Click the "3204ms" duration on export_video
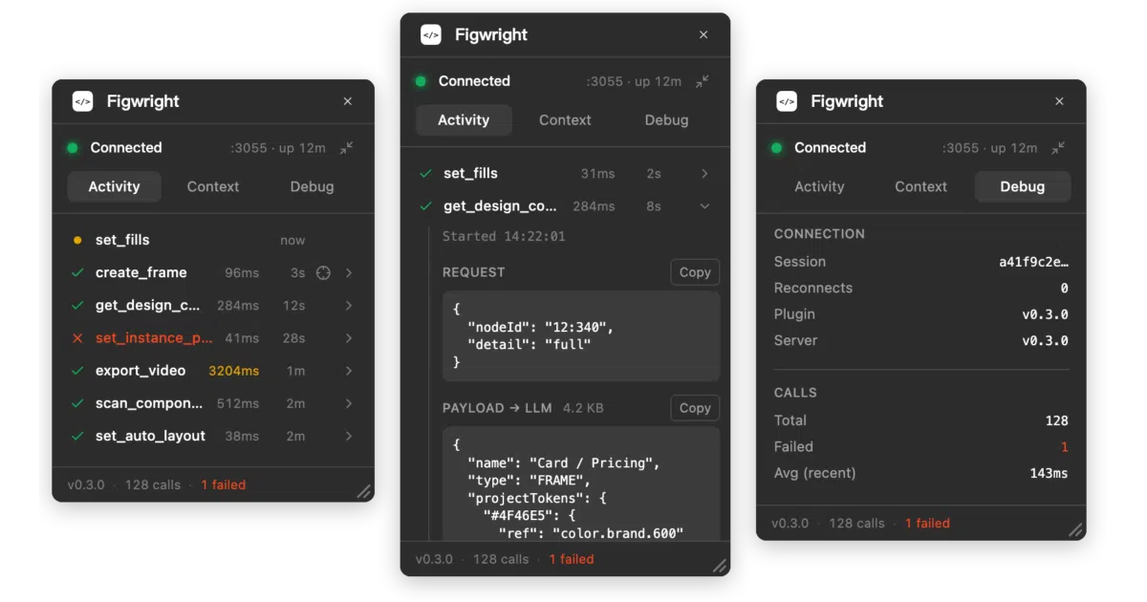This screenshot has width=1147, height=602. point(233,371)
